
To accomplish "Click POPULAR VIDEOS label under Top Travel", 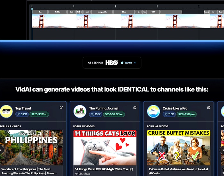I will (11, 126).
